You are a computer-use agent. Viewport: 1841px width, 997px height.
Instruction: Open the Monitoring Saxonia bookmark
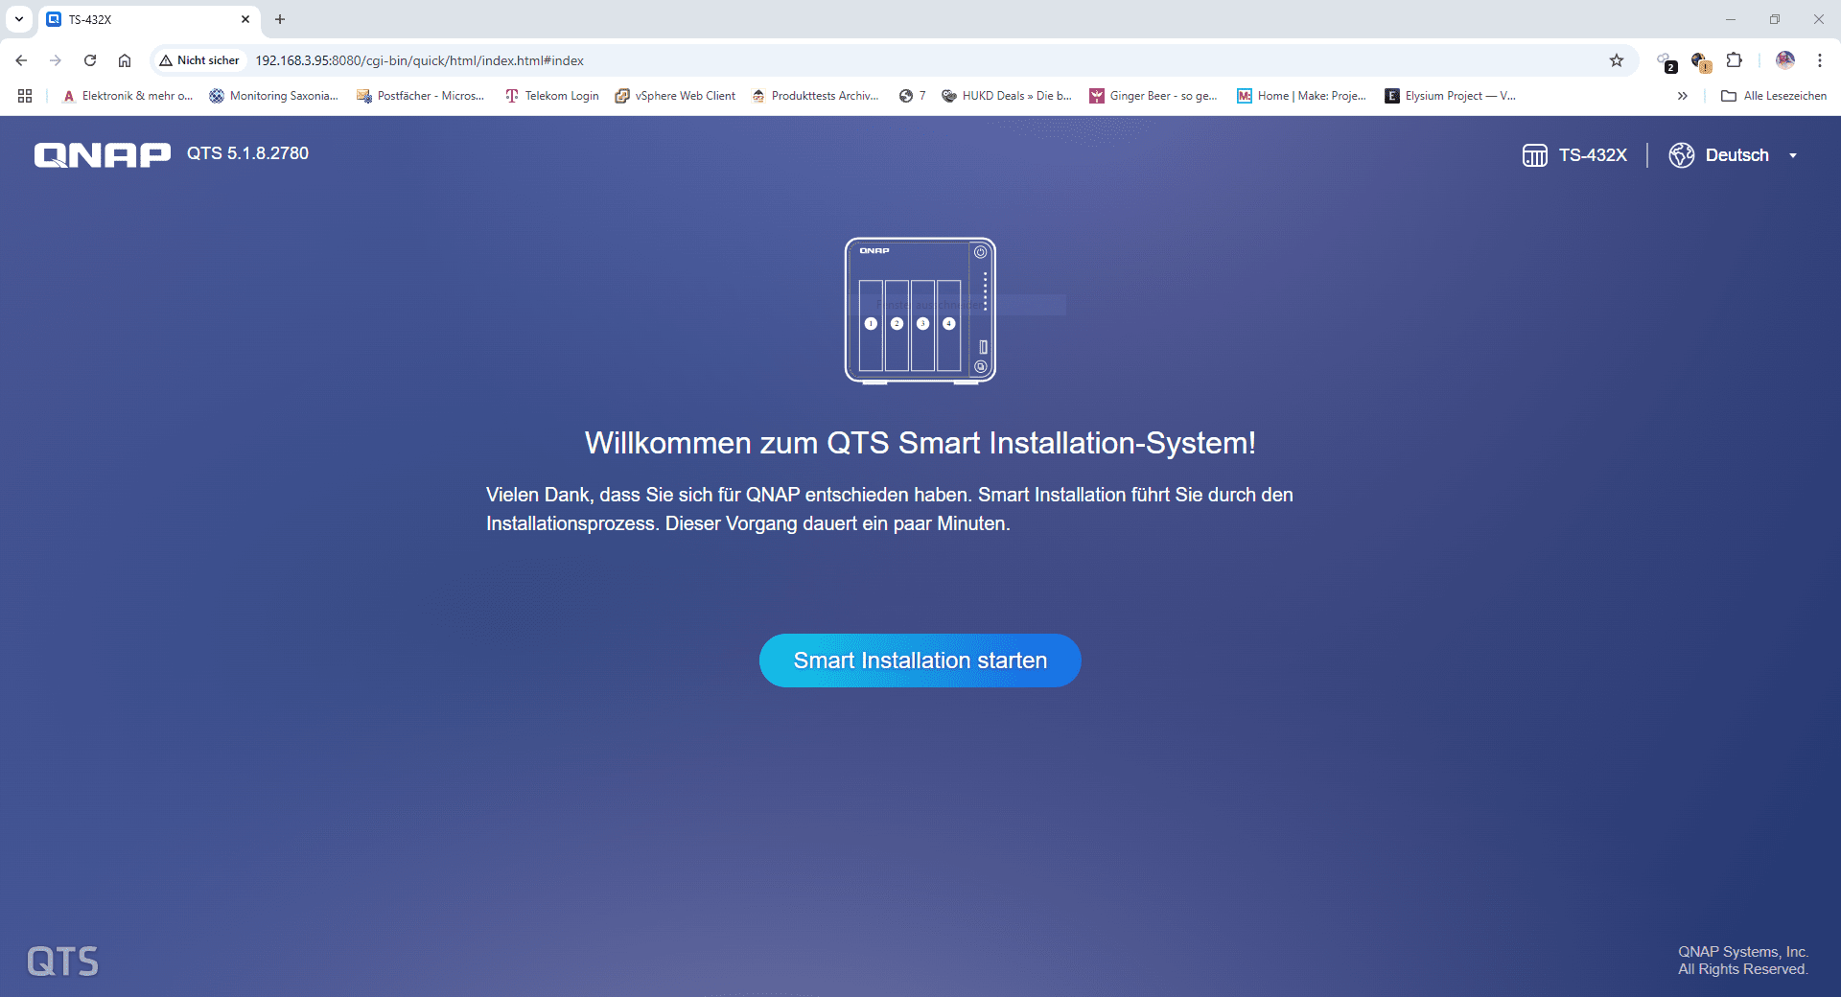[x=274, y=96]
